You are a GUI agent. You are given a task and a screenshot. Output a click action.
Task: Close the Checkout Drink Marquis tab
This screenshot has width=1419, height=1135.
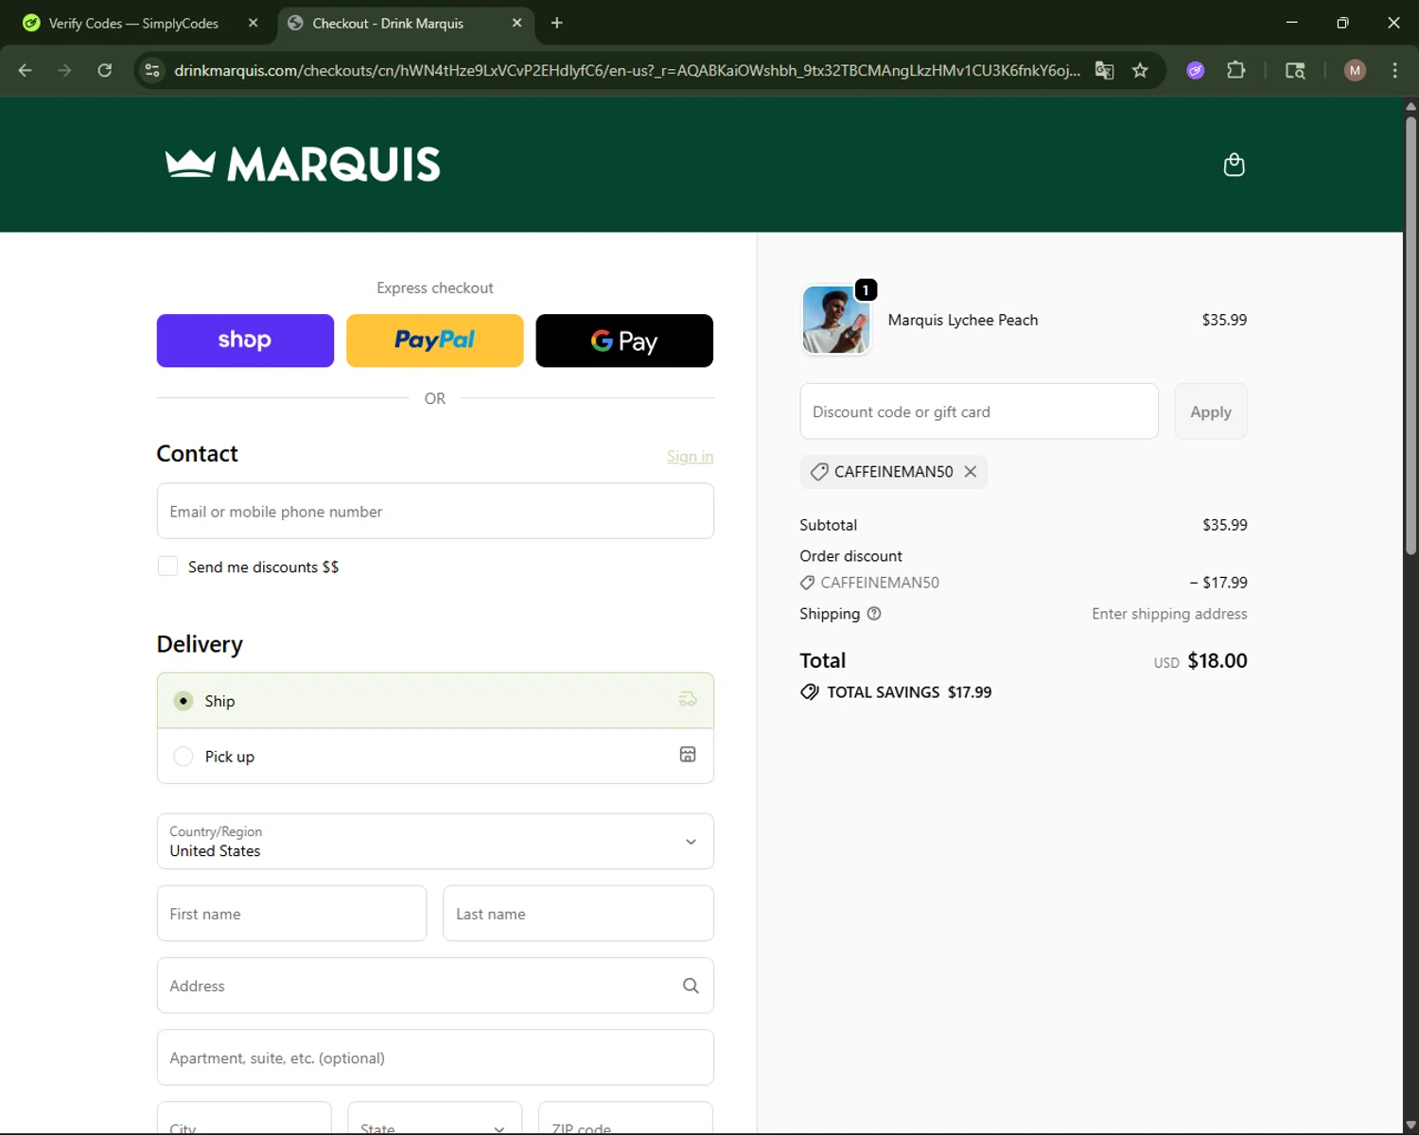(517, 23)
